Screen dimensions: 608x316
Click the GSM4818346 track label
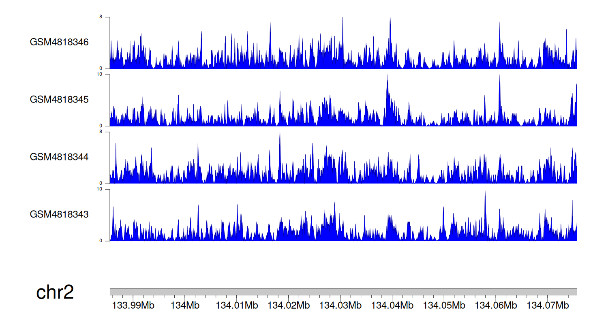click(59, 42)
